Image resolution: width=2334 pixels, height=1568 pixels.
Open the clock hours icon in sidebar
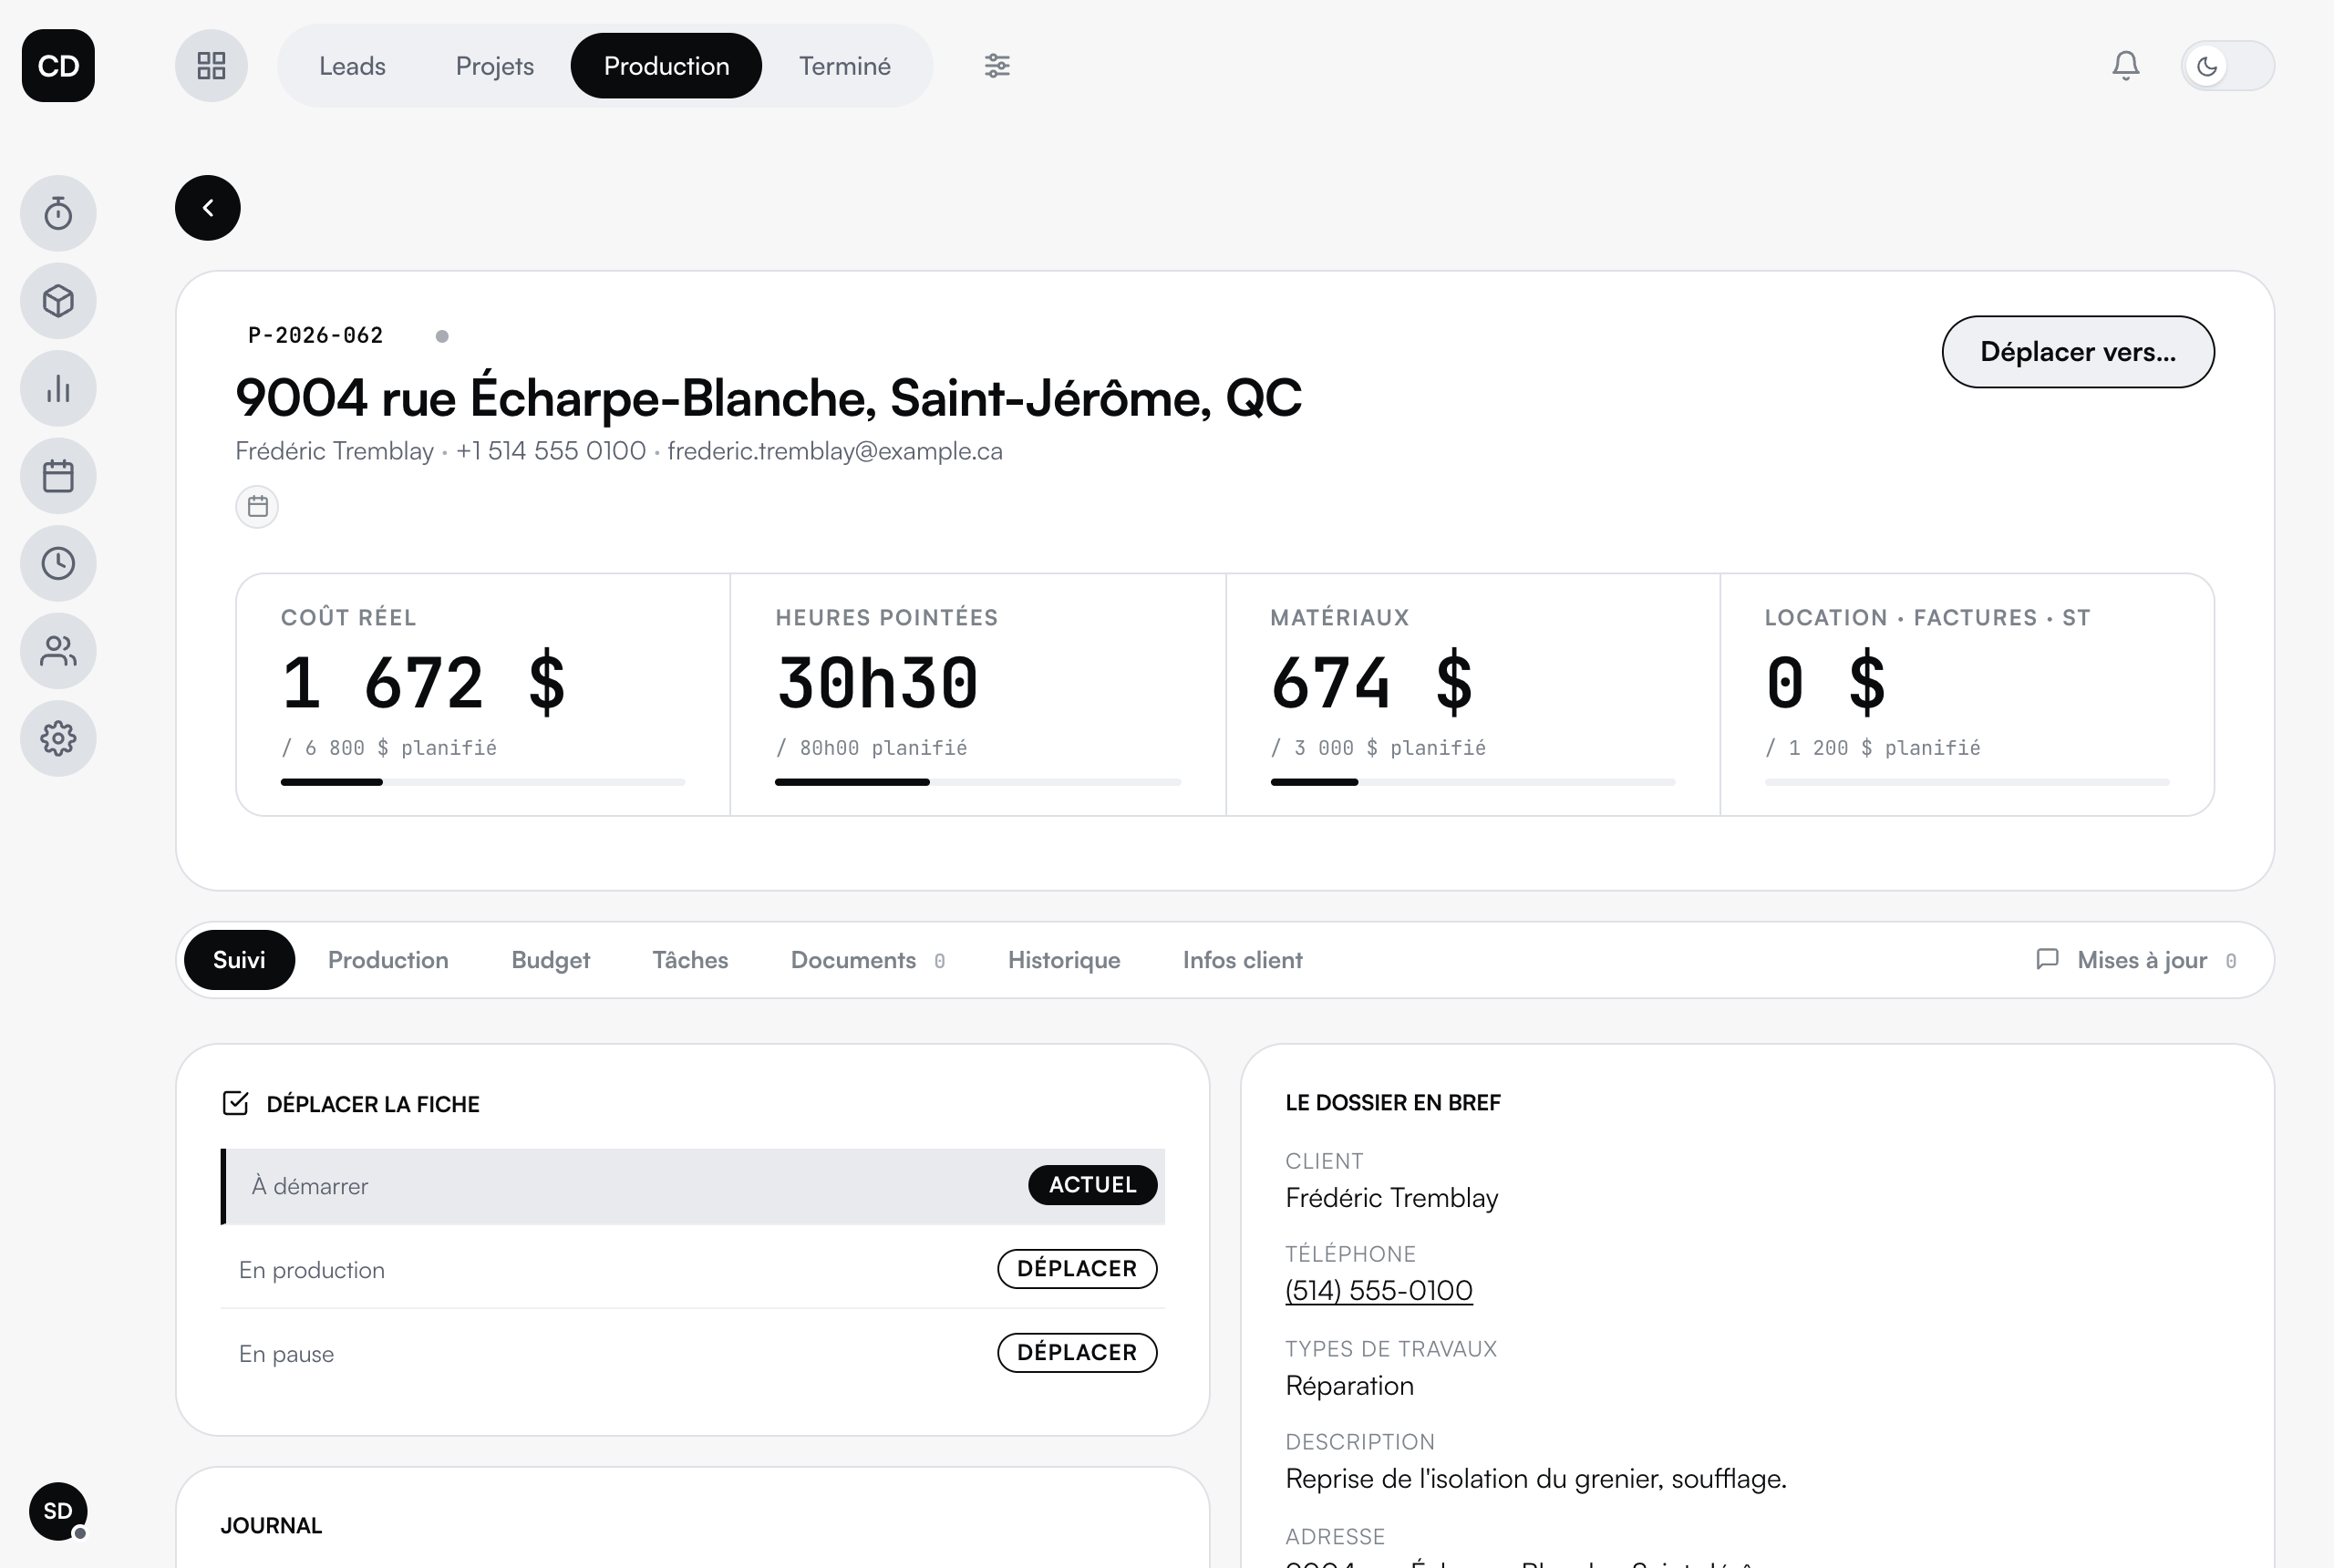click(x=58, y=563)
